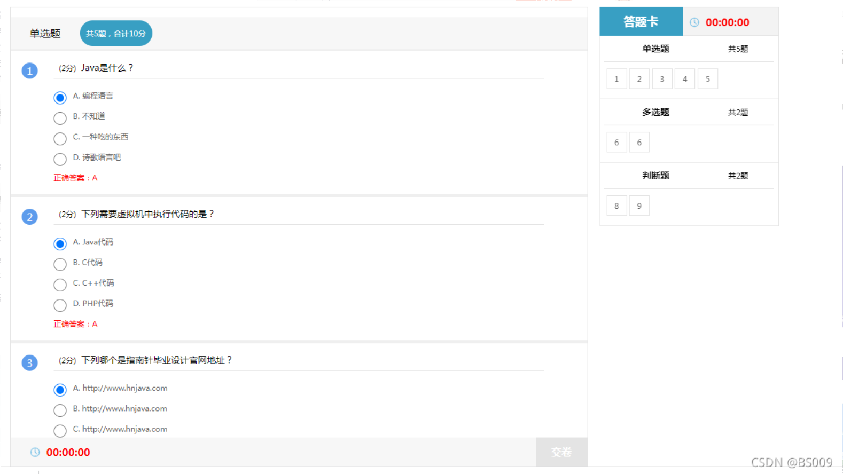Jump to question 2 in answer card
This screenshot has height=474, width=843.
[x=639, y=79]
